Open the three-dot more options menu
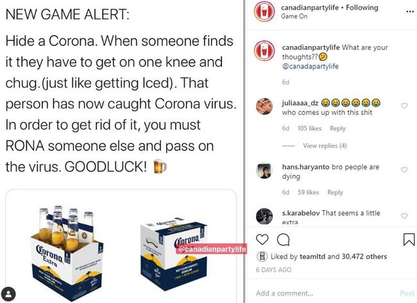417x303 pixels. (x=410, y=12)
